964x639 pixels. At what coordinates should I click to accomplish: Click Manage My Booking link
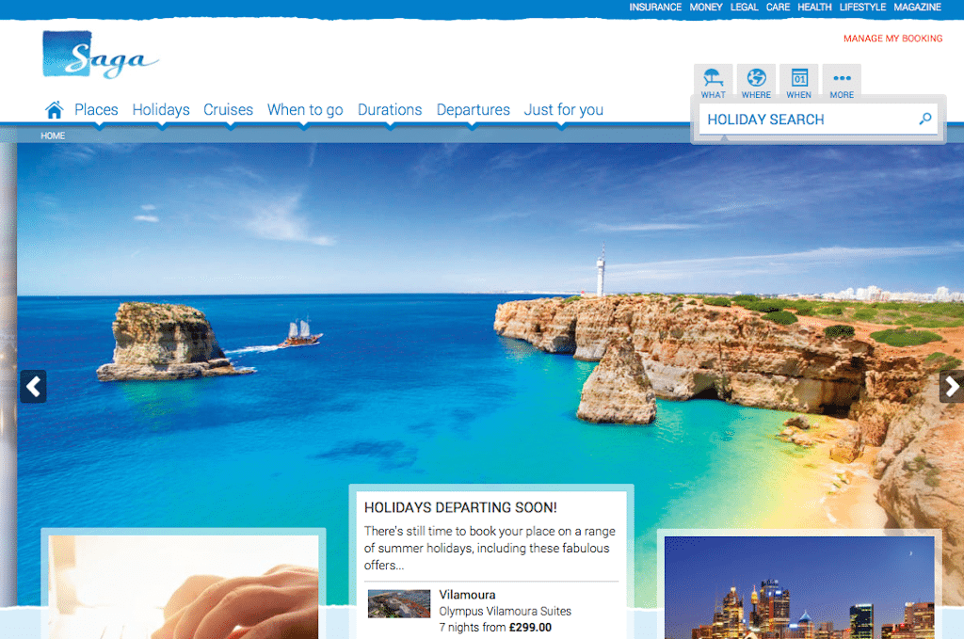coord(892,38)
